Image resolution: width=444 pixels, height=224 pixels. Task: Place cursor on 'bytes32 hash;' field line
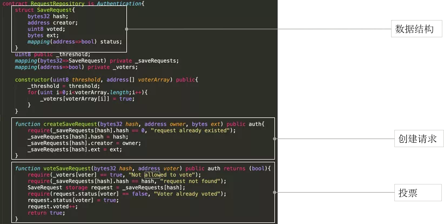click(x=48, y=16)
